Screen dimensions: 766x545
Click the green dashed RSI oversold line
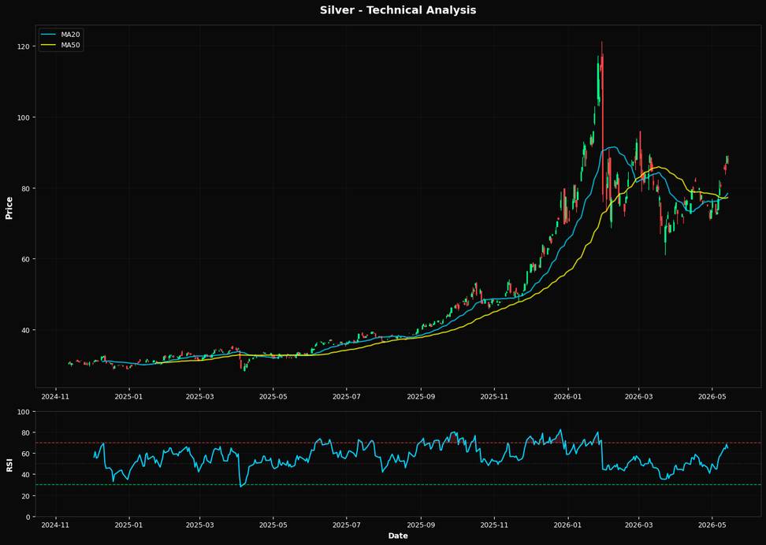pos(398,484)
